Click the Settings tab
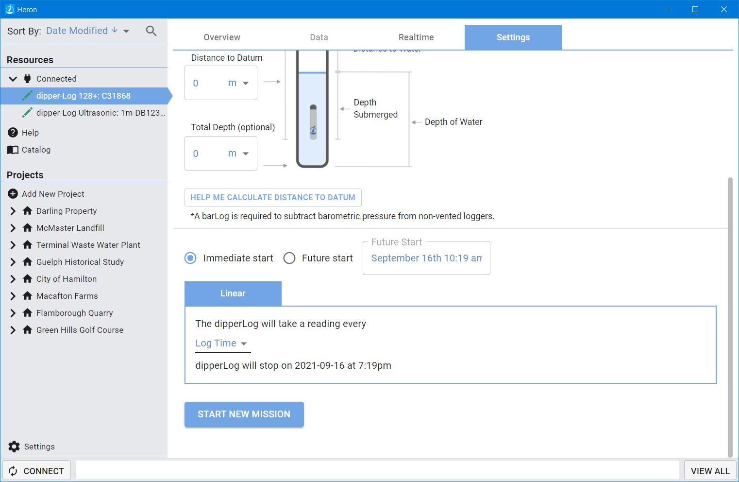The height and width of the screenshot is (482, 739). 513,37
